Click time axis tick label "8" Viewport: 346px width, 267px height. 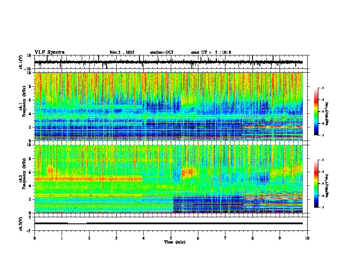click(253, 238)
